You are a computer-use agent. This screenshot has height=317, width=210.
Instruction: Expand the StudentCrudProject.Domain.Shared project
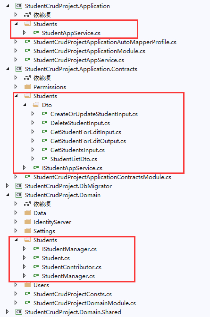[8, 312]
